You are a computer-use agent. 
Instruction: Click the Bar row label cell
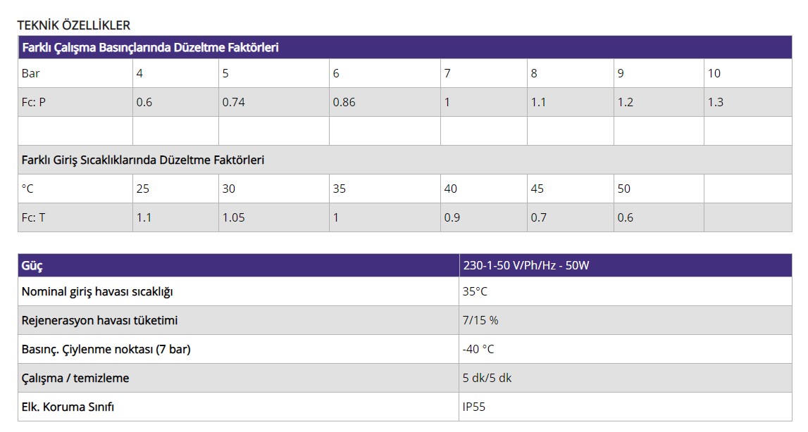pyautogui.click(x=31, y=73)
